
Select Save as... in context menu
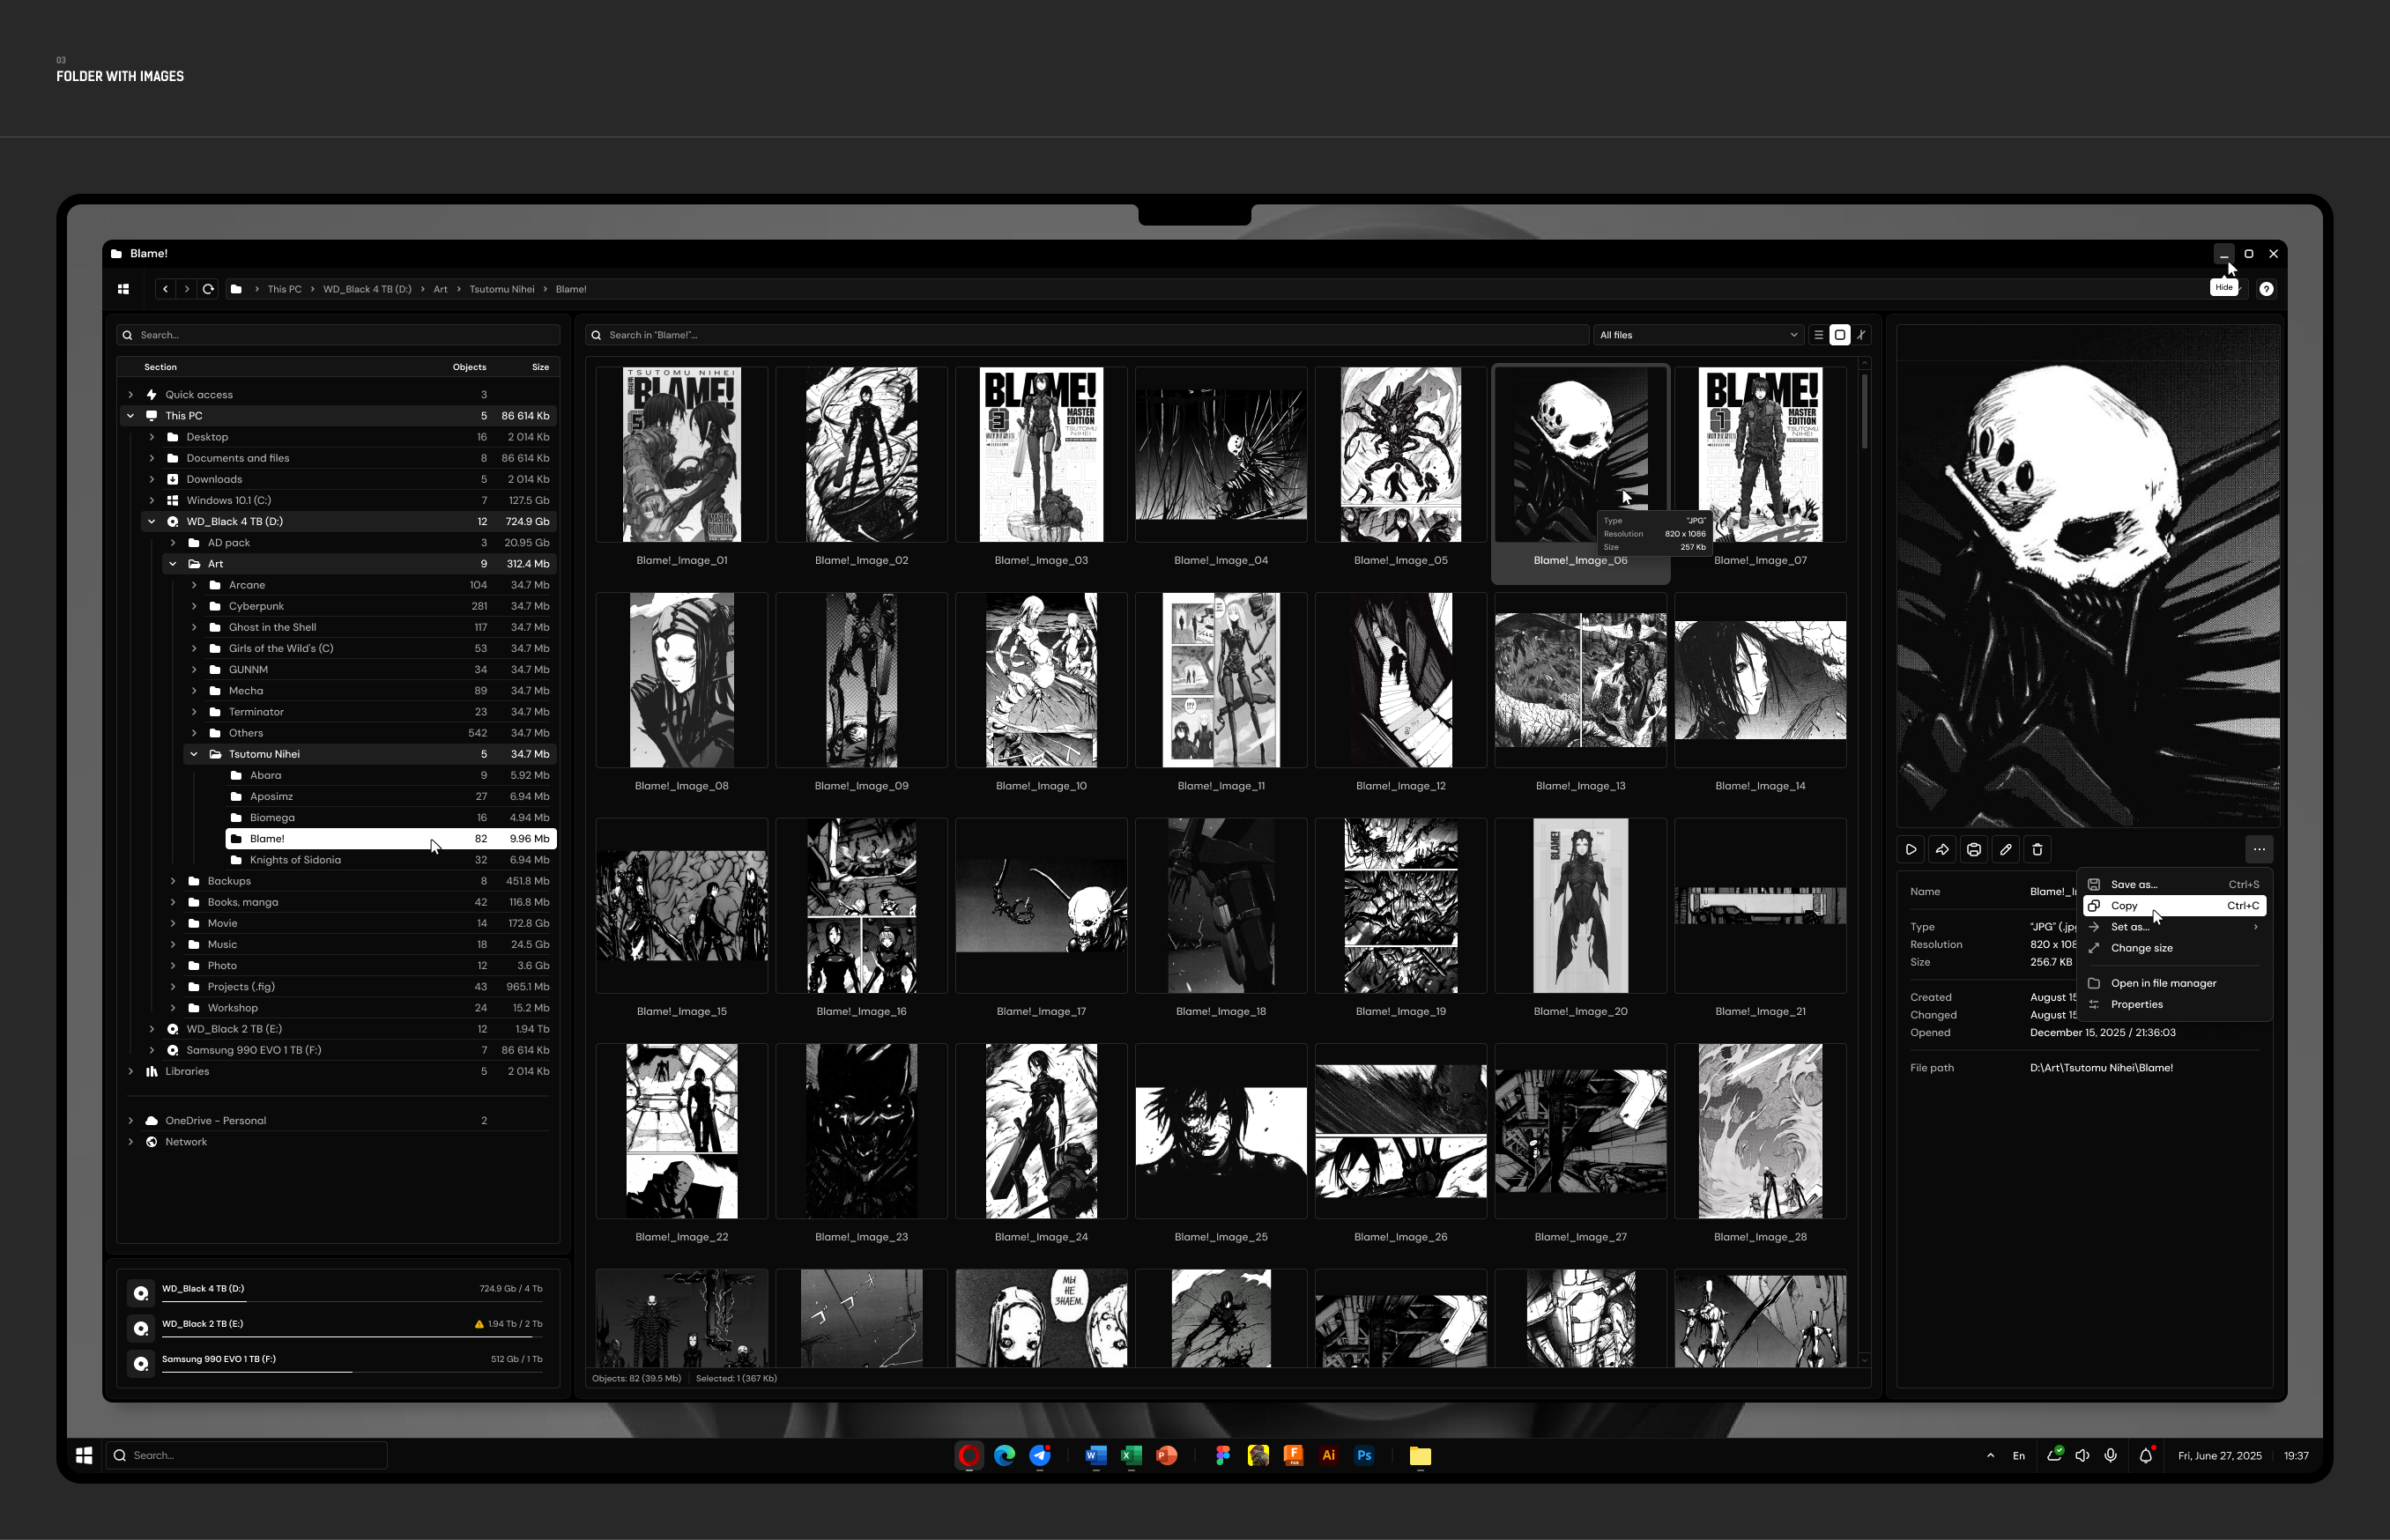pos(2134,884)
